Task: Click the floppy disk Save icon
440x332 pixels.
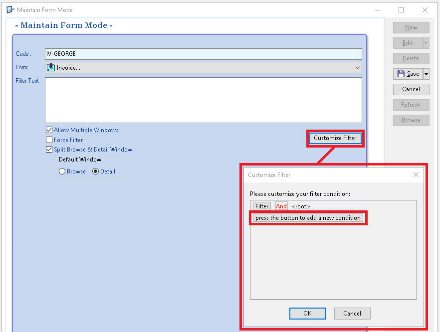Action: 401,74
